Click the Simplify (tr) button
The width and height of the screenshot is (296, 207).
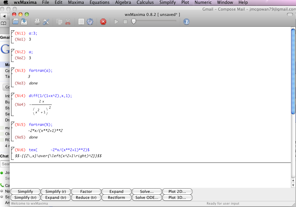(x=25, y=198)
